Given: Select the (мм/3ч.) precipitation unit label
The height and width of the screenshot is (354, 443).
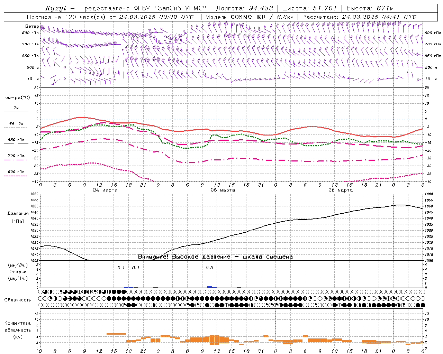Looking at the screenshot, I should click(18, 265).
